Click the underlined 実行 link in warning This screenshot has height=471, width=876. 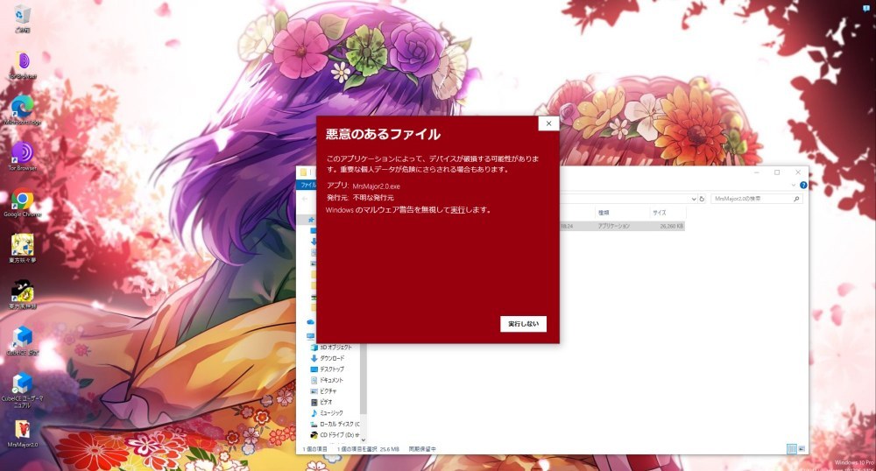click(457, 210)
